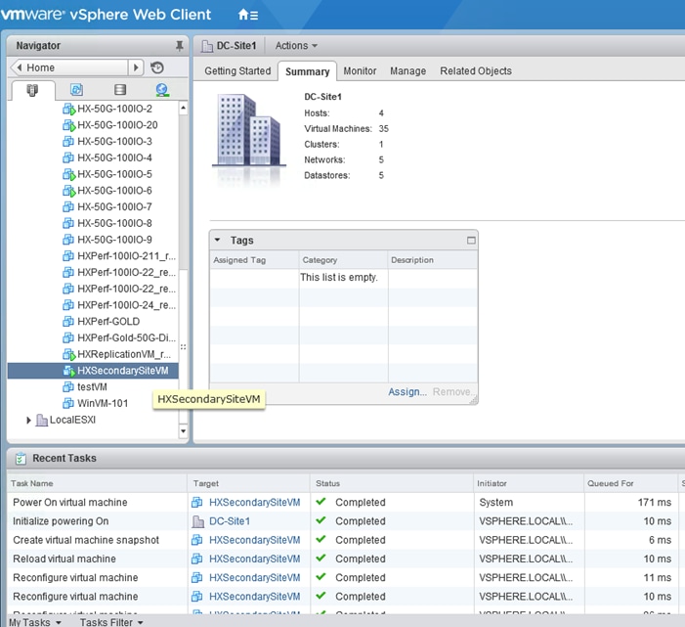
Task: Switch to Storage inventory tab
Action: pyautogui.click(x=119, y=90)
